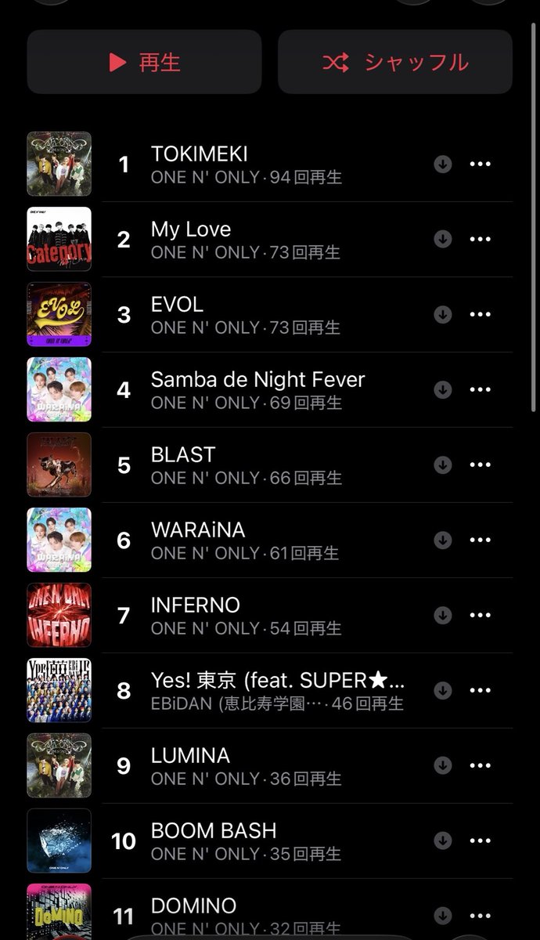The height and width of the screenshot is (940, 540).
Task: Tap the 再生 play button
Action: click(144, 62)
